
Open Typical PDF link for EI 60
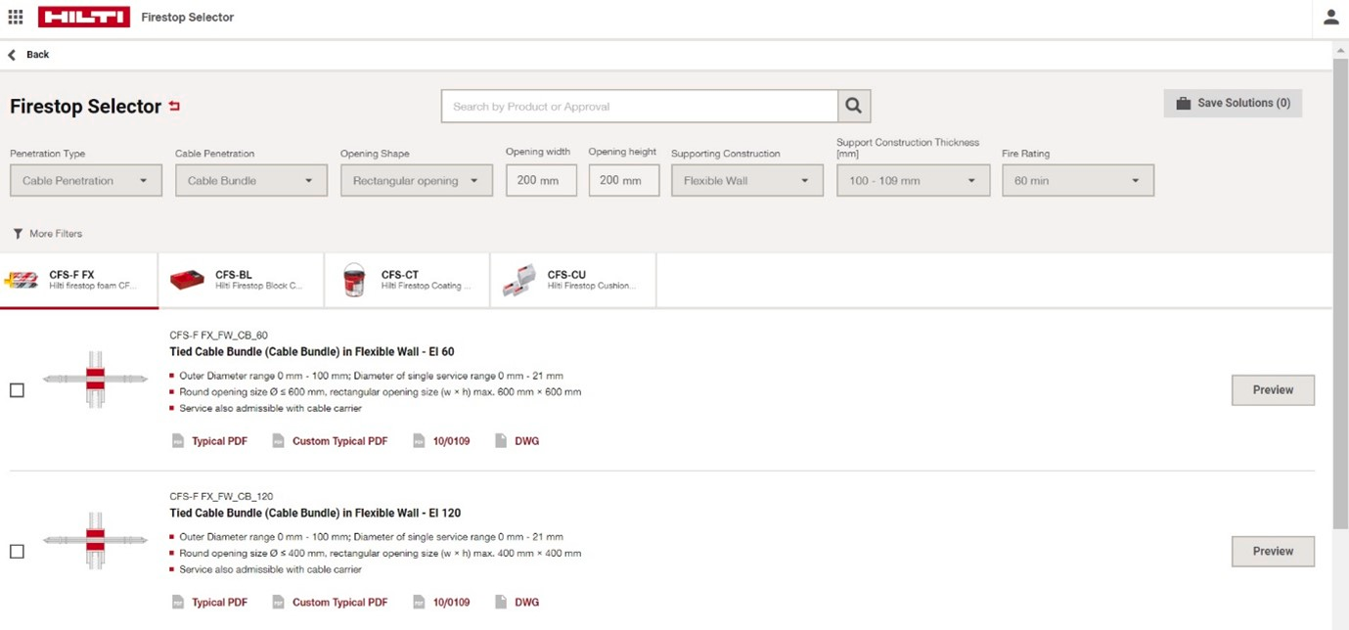pos(220,441)
